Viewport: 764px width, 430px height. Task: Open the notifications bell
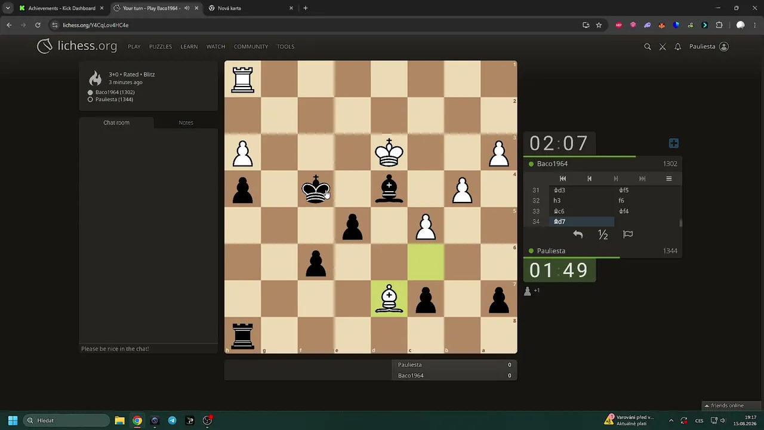coord(677,47)
